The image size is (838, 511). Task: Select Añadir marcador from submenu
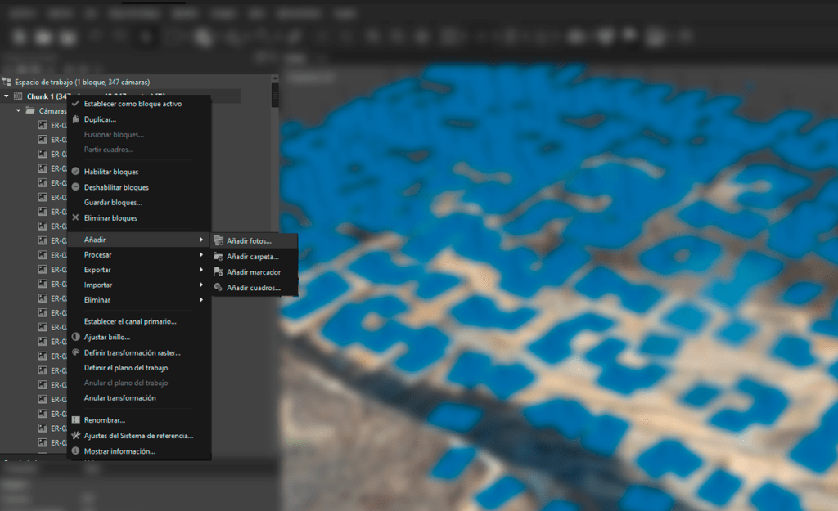pyautogui.click(x=254, y=271)
